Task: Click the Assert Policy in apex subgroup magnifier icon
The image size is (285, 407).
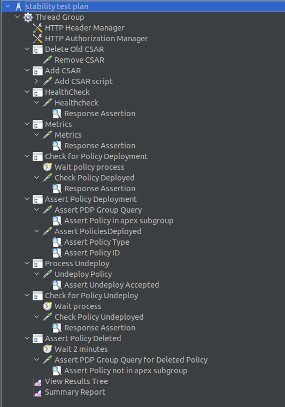Action: coord(57,221)
